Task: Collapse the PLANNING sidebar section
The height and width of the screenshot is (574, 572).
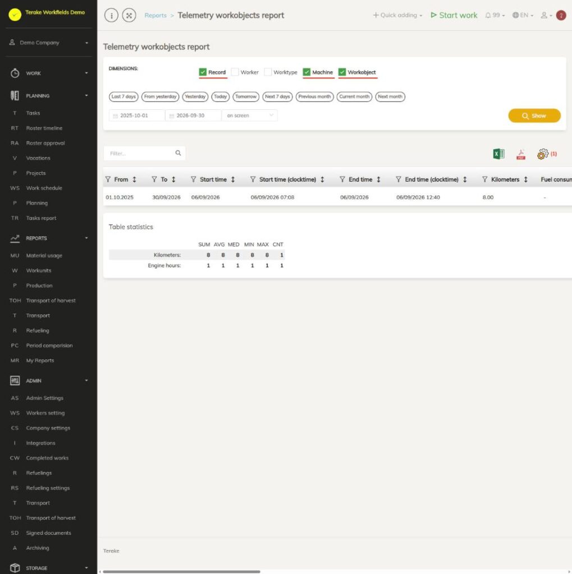Action: point(49,96)
